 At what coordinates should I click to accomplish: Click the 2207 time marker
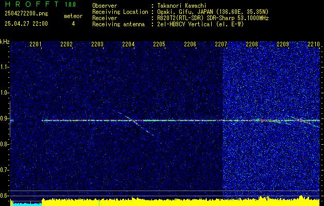(x=221, y=44)
